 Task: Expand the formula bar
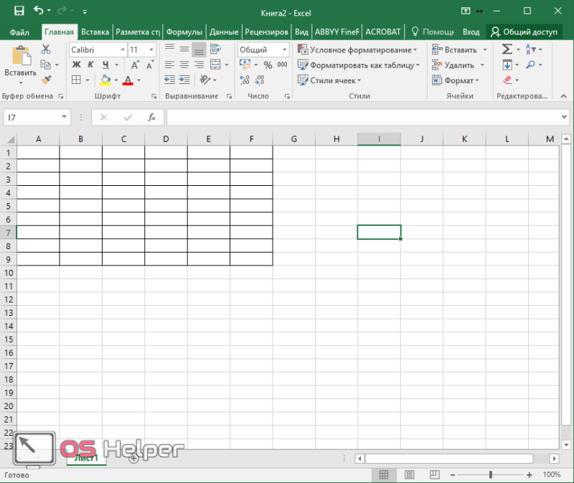[564, 117]
